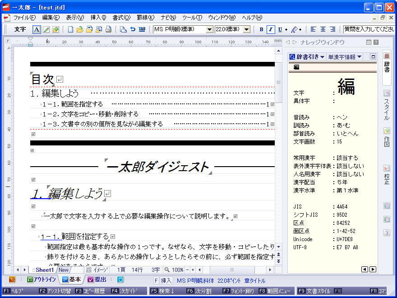Open the ヘルプ(H) menu
Viewport: 397px width, 298px height.
click(252, 18)
